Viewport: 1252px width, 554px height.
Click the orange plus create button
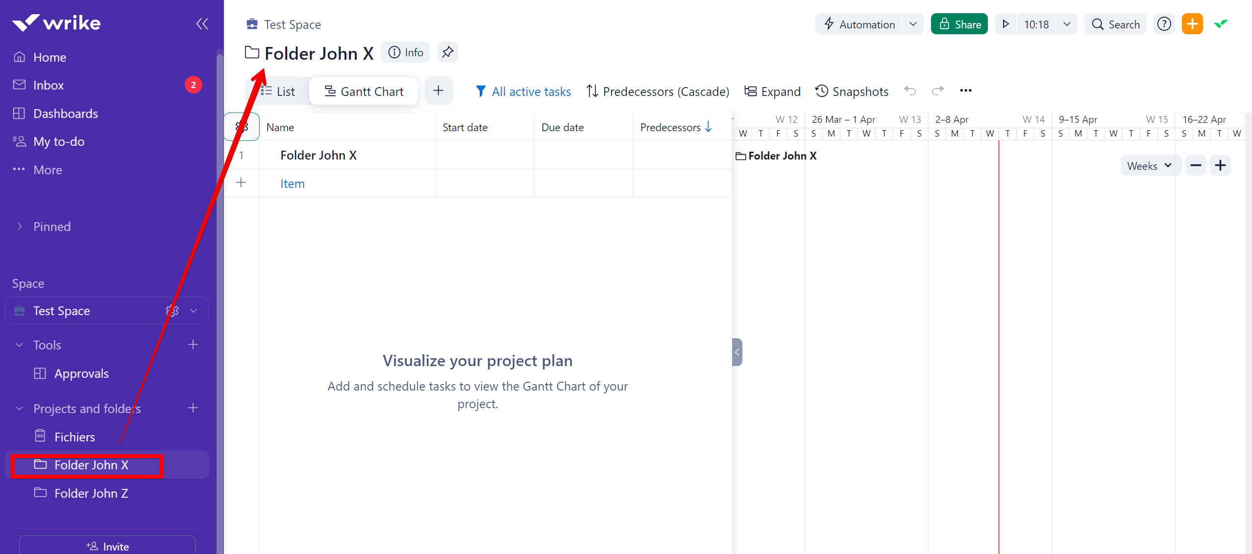click(1192, 24)
